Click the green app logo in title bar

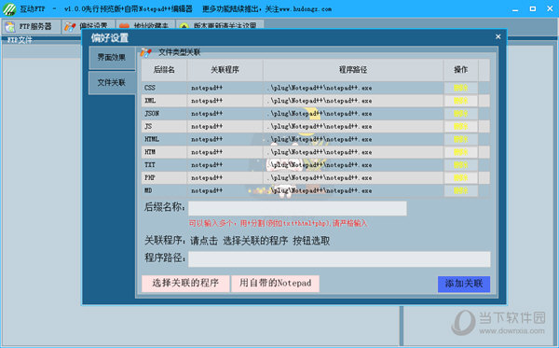(x=9, y=8)
